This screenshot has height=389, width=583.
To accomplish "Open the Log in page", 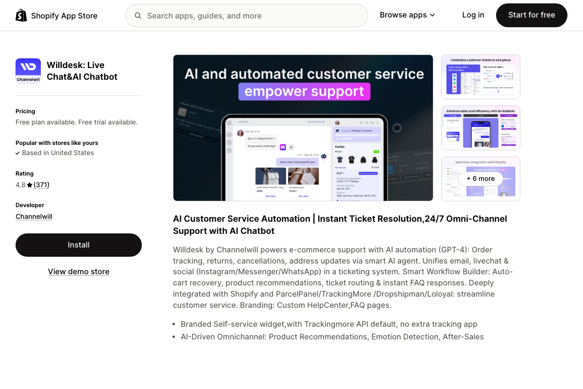I will [473, 15].
